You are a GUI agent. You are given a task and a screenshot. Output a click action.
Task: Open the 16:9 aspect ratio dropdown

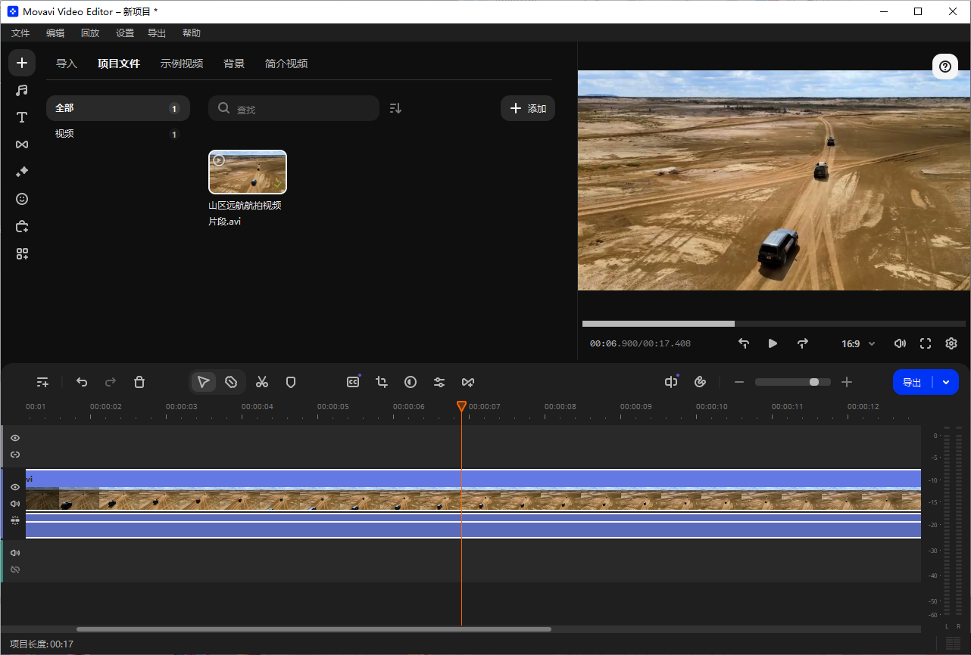coord(857,343)
